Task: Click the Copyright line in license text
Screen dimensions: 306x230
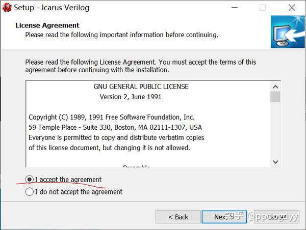Action: point(111,117)
